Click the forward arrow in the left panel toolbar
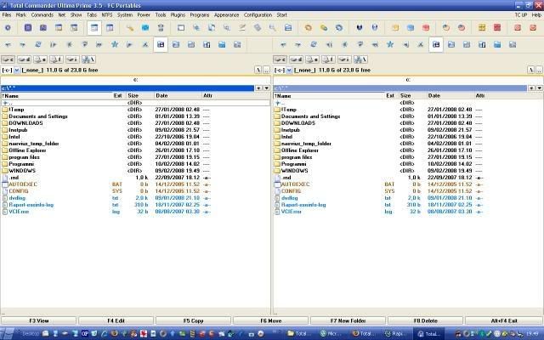 [23, 44]
